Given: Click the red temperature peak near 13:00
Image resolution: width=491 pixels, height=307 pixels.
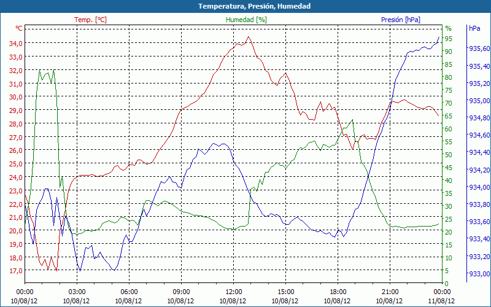Looking at the screenshot, I should pyautogui.click(x=249, y=37).
